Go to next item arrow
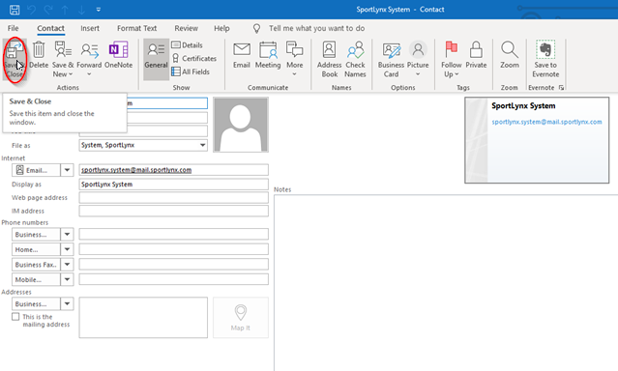The height and width of the screenshot is (371, 618). click(x=81, y=10)
